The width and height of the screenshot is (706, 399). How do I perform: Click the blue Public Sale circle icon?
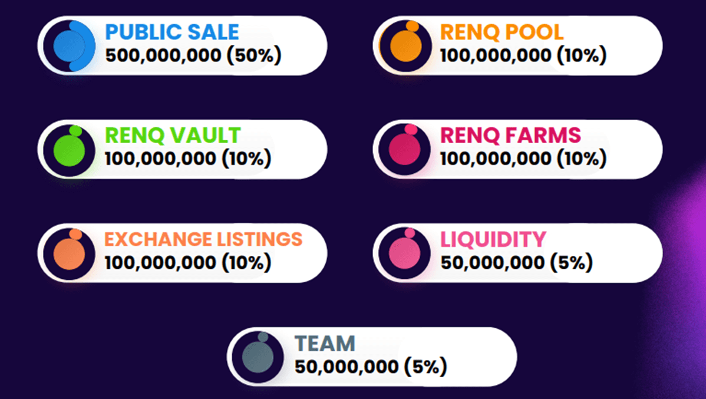pos(70,46)
